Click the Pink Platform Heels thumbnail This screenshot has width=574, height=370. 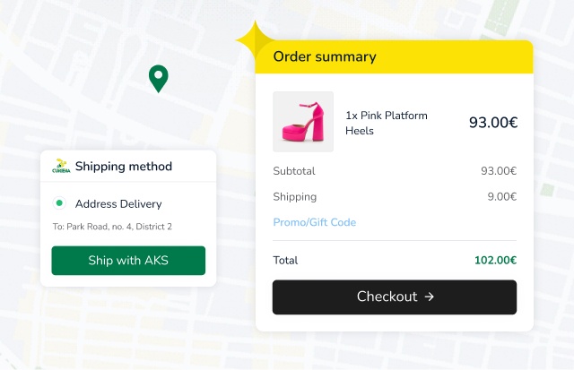303,122
